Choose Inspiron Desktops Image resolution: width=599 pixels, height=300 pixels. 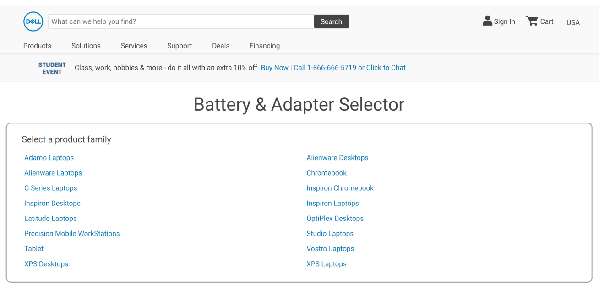tap(52, 203)
